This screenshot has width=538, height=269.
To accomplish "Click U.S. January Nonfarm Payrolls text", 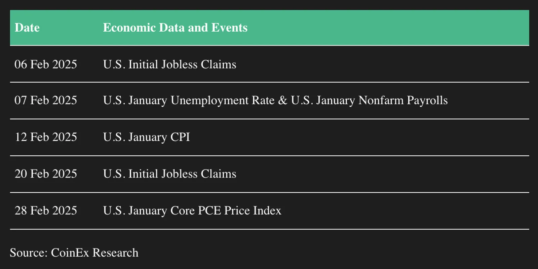I will pos(369,101).
